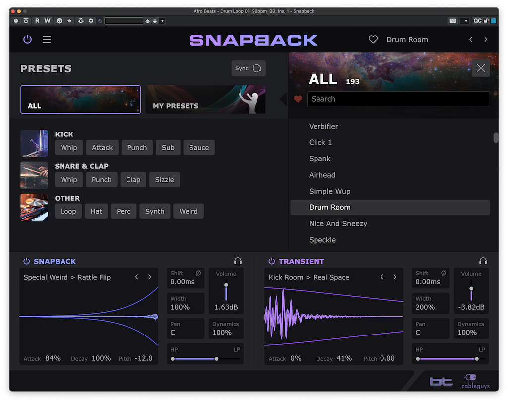This screenshot has width=508, height=402.
Task: Select the Hat tag
Action: pyautogui.click(x=96, y=211)
